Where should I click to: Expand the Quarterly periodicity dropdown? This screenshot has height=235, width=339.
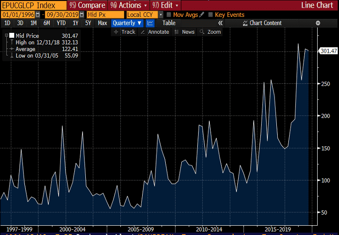point(127,23)
